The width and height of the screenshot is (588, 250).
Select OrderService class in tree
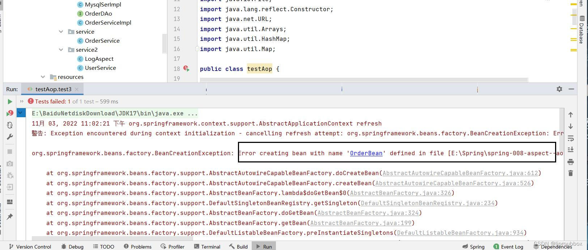point(102,41)
